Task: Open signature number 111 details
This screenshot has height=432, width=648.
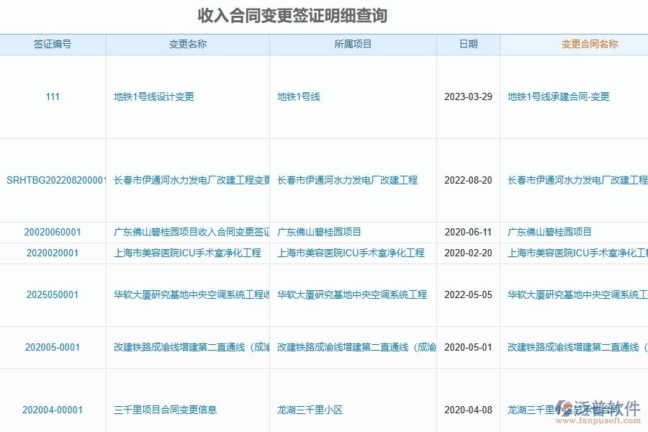Action: (x=53, y=96)
